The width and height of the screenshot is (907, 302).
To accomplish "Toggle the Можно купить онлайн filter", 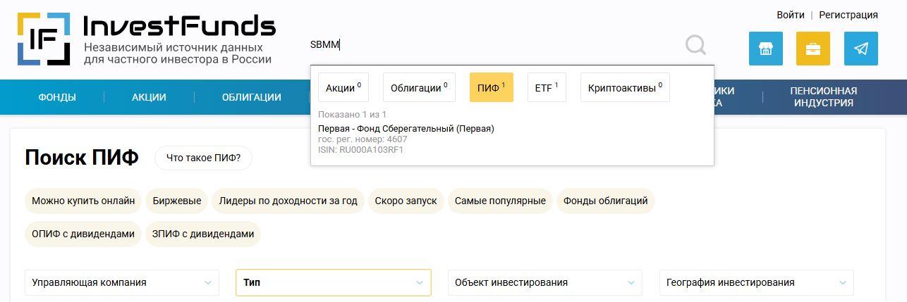I will click(83, 201).
